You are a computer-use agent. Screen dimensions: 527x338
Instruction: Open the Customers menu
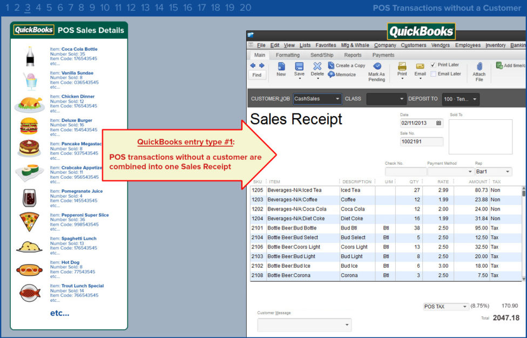[x=414, y=45]
